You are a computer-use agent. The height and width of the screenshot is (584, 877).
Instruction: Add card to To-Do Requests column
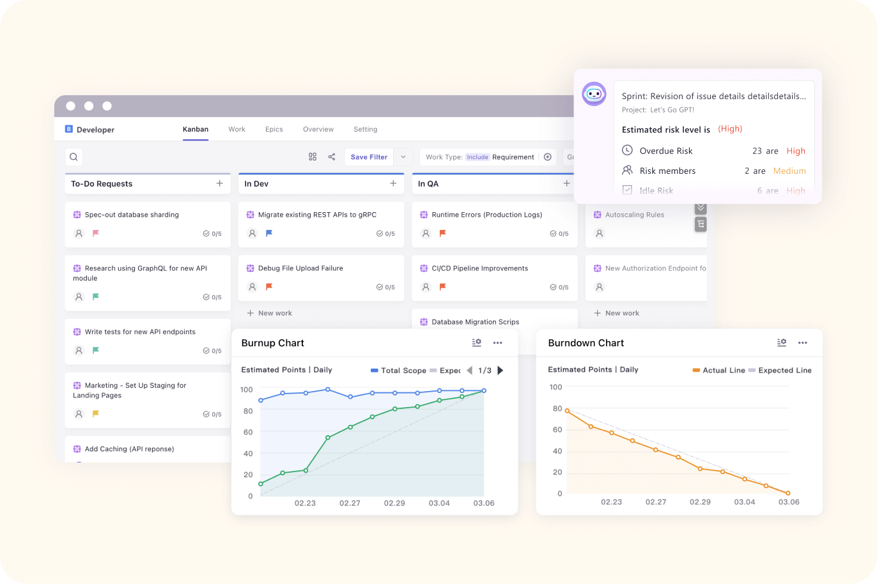219,183
